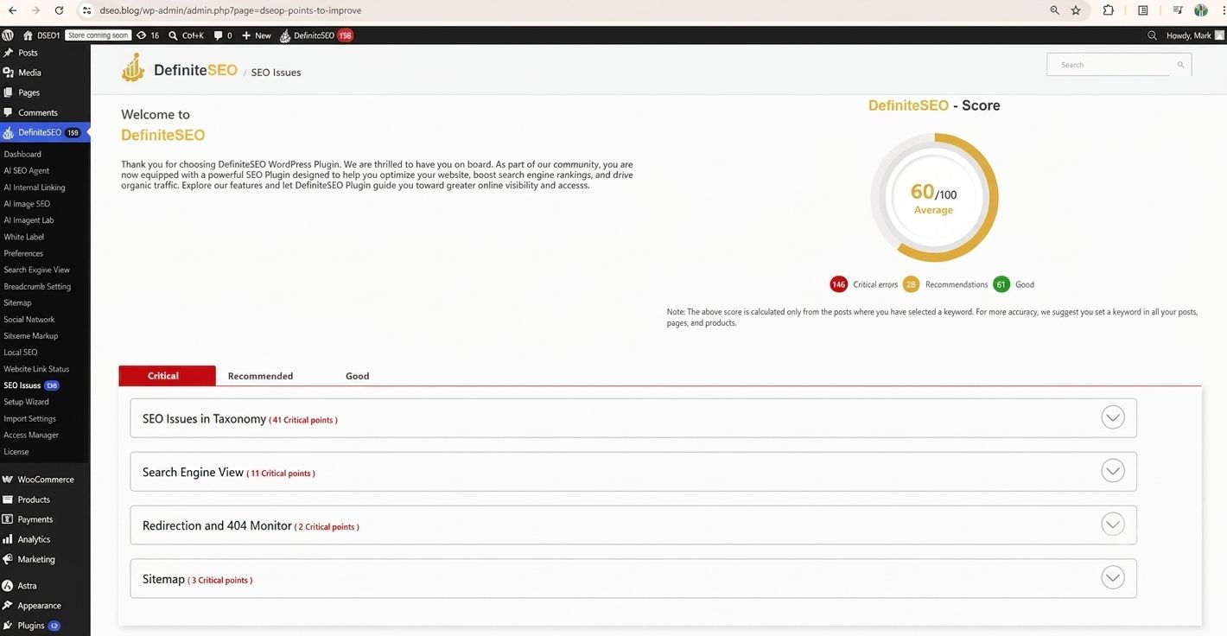The image size is (1227, 636).
Task: Open Setup Wizard submenu link
Action: point(26,402)
